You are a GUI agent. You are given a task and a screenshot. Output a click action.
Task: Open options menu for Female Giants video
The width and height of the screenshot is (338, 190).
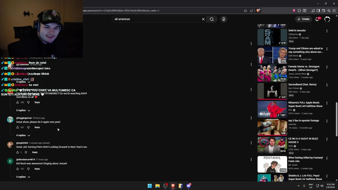[x=327, y=67]
